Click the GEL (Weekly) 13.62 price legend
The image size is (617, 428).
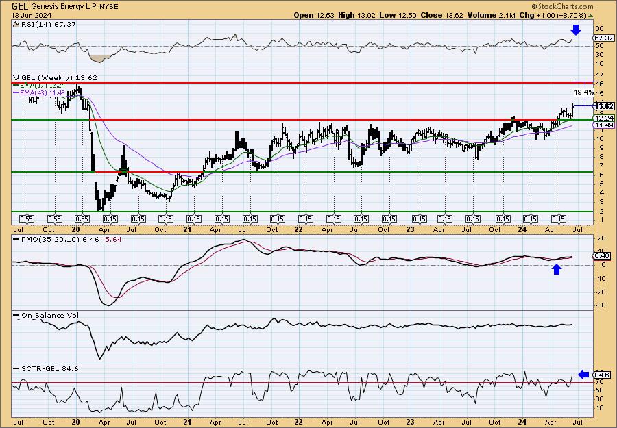coord(58,78)
